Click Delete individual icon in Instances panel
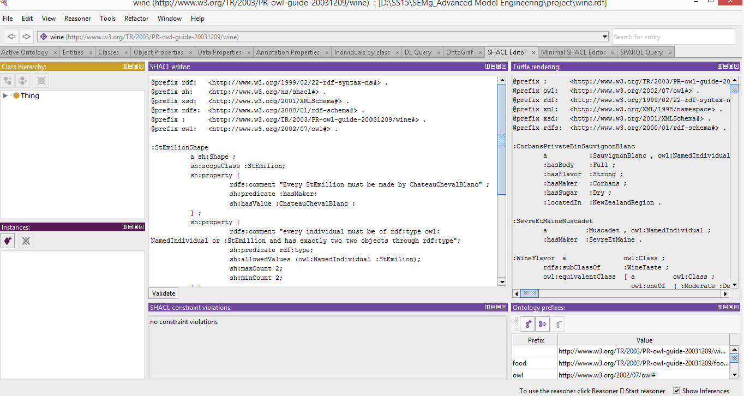This screenshot has height=396, width=744. tap(26, 241)
